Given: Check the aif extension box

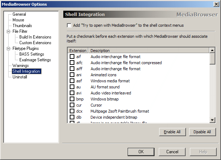Looking at the screenshot, I should 72,56.
